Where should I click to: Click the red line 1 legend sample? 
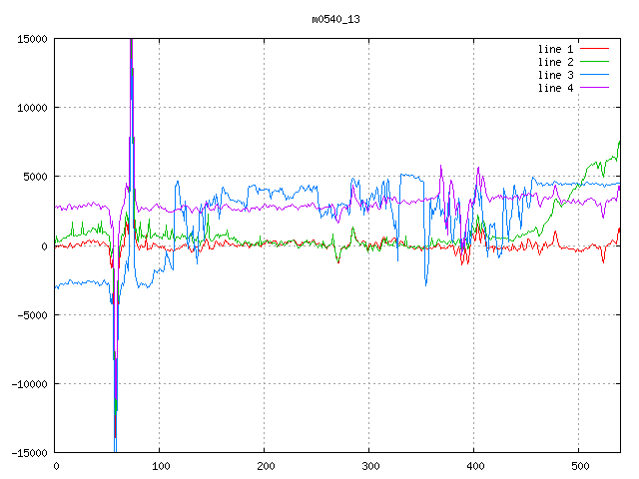click(x=595, y=49)
